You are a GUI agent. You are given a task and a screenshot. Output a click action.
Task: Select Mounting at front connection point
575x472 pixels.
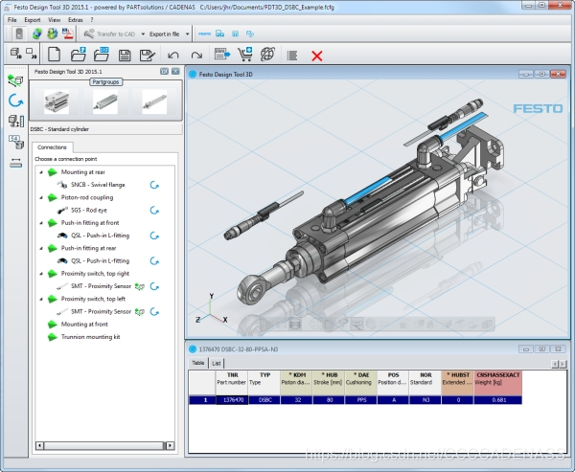[84, 325]
